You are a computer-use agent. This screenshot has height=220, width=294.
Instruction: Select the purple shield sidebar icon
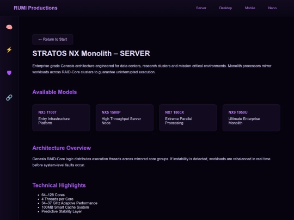pos(9,73)
